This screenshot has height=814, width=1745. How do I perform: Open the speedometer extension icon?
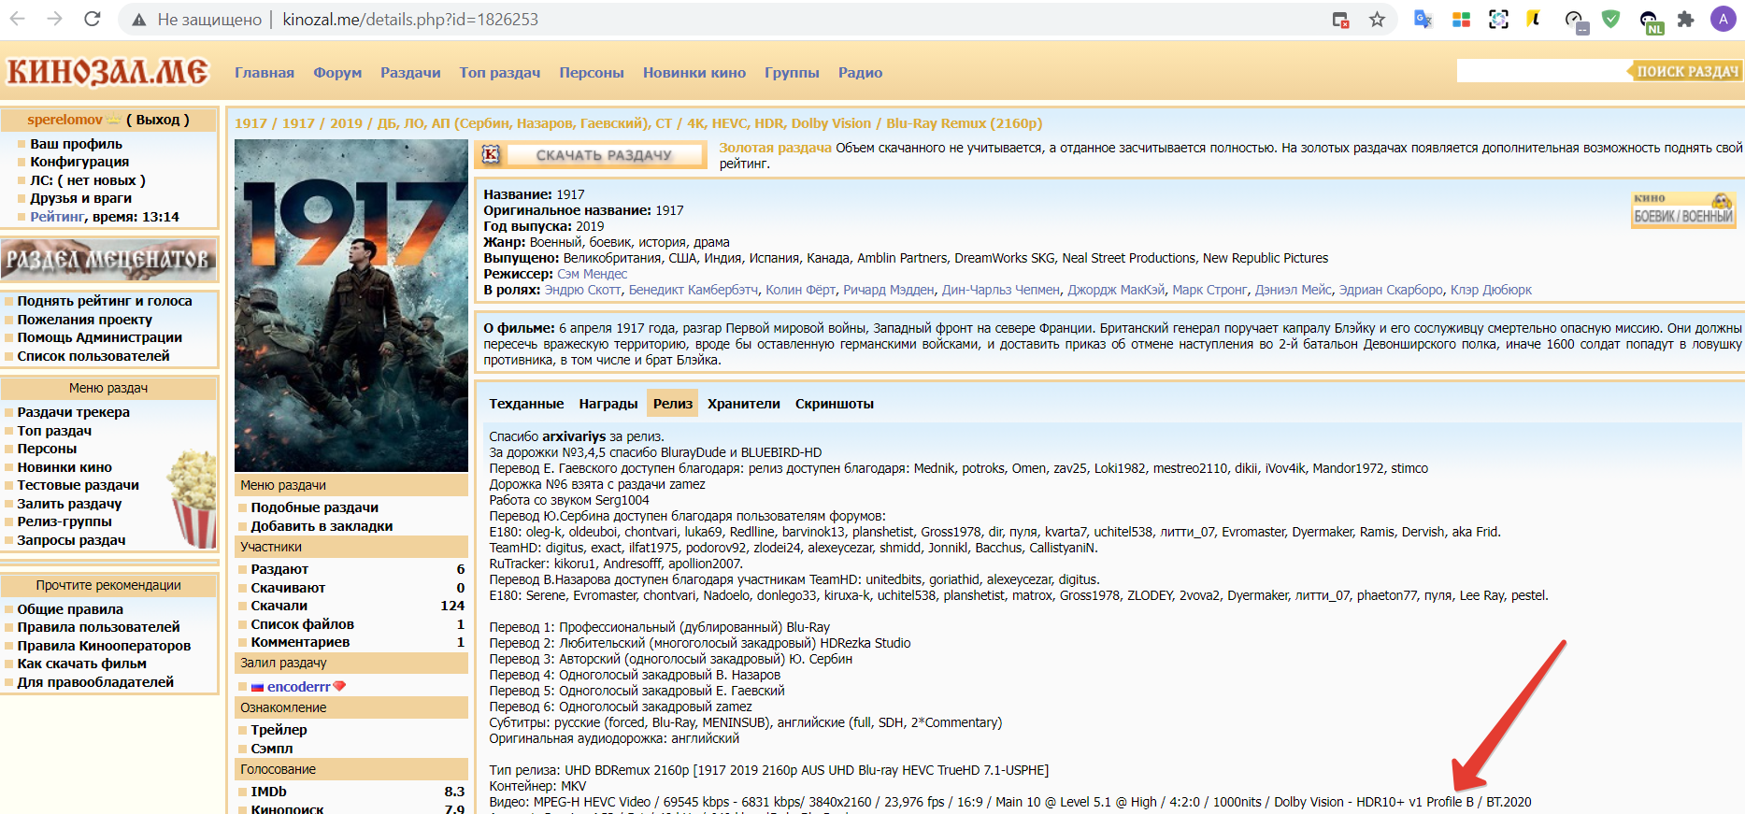(x=1574, y=20)
